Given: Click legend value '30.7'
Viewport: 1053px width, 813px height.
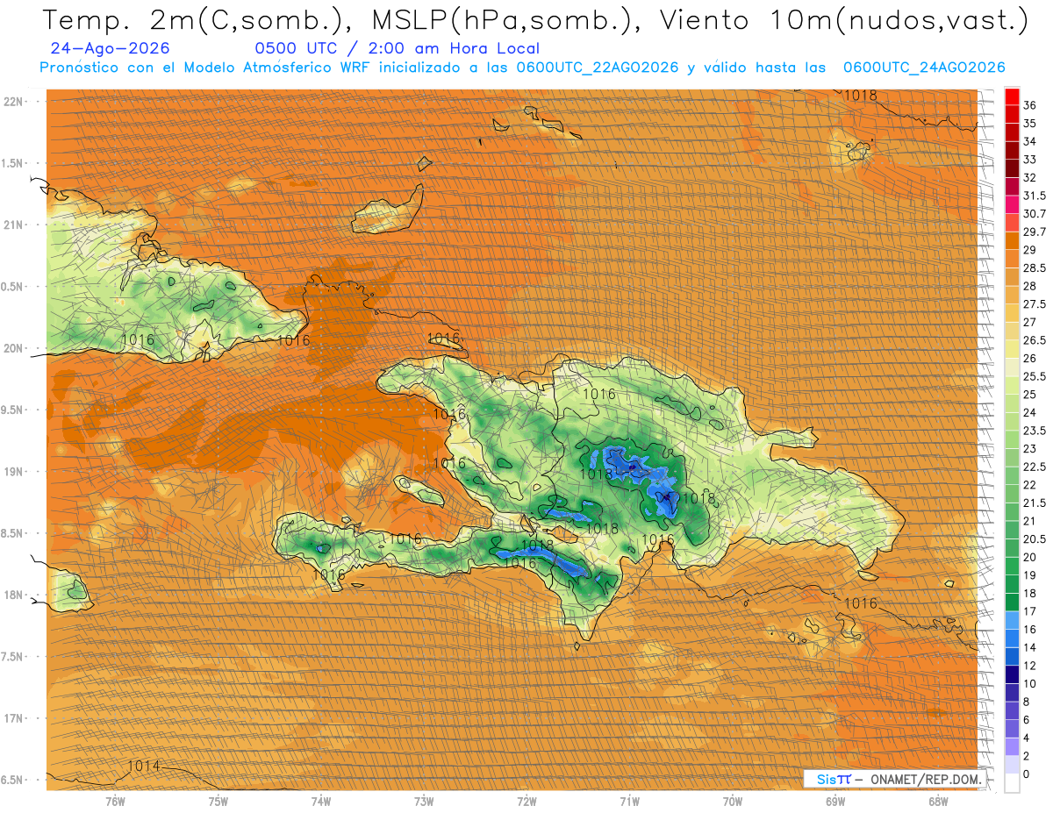Looking at the screenshot, I should click(x=1035, y=214).
